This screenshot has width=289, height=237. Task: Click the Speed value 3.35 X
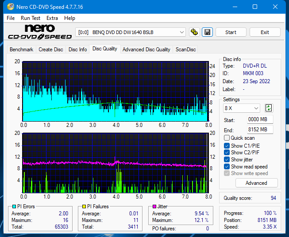coord(270,227)
